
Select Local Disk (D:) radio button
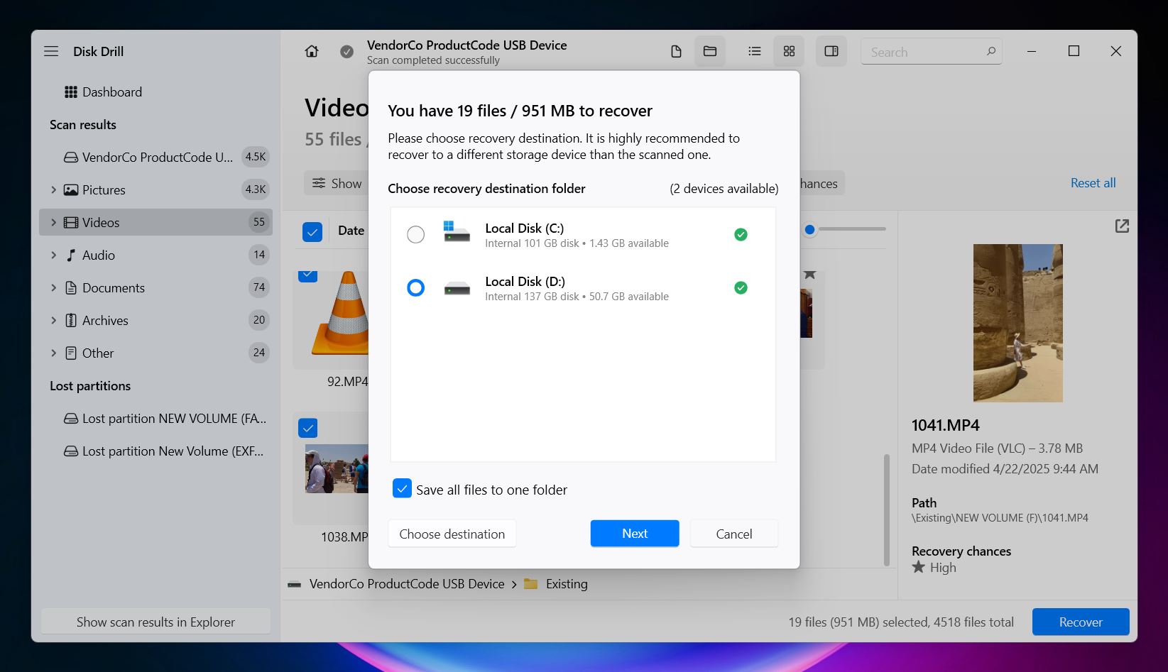tap(415, 287)
